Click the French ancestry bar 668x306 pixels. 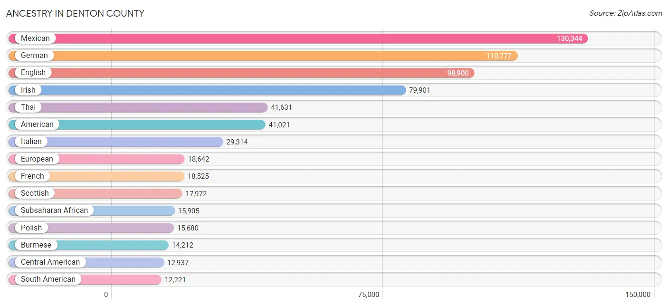(x=96, y=176)
